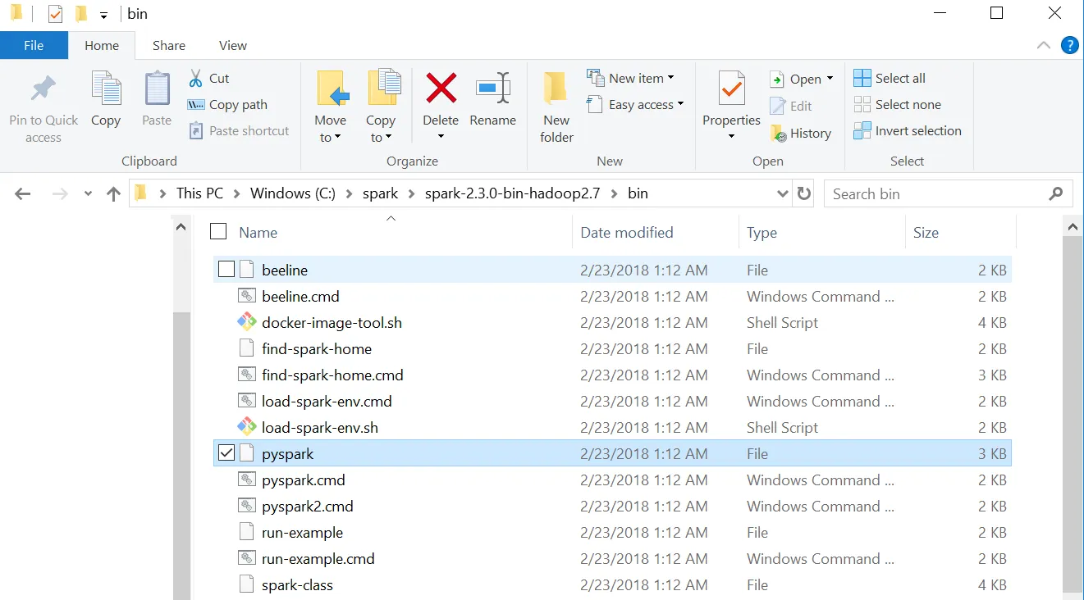Click beeline.cmd file icon
This screenshot has width=1084, height=600.
pyautogui.click(x=246, y=297)
